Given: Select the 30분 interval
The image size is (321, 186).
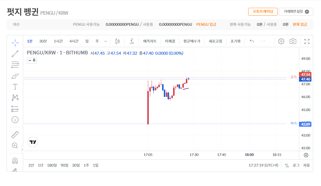Looking at the screenshot, I should [43, 41].
